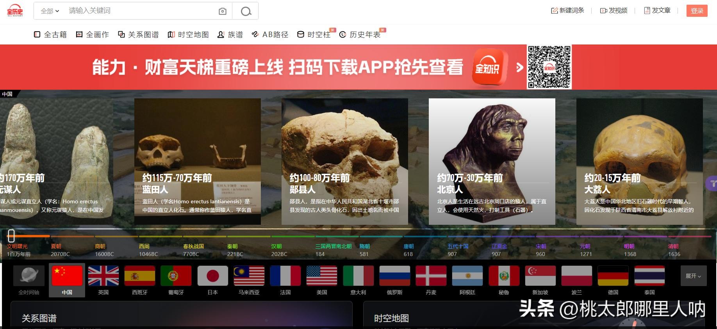Open the 北京人 bust thumbnail card
Viewport: 717px width, 329px height.
click(492, 161)
